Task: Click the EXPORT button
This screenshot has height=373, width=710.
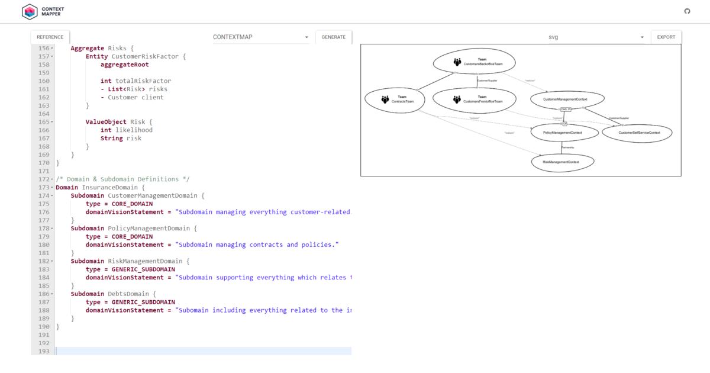Action: point(666,37)
